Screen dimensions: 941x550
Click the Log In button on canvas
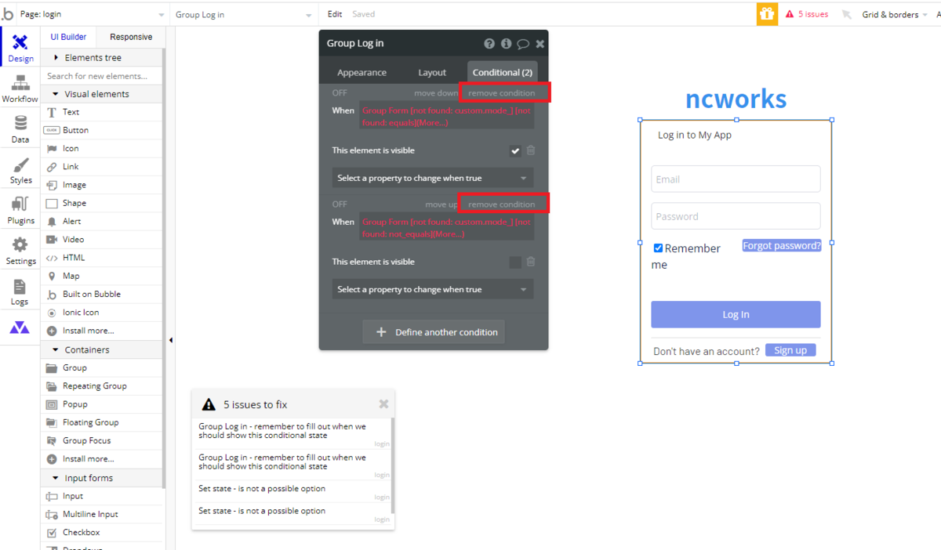click(736, 314)
